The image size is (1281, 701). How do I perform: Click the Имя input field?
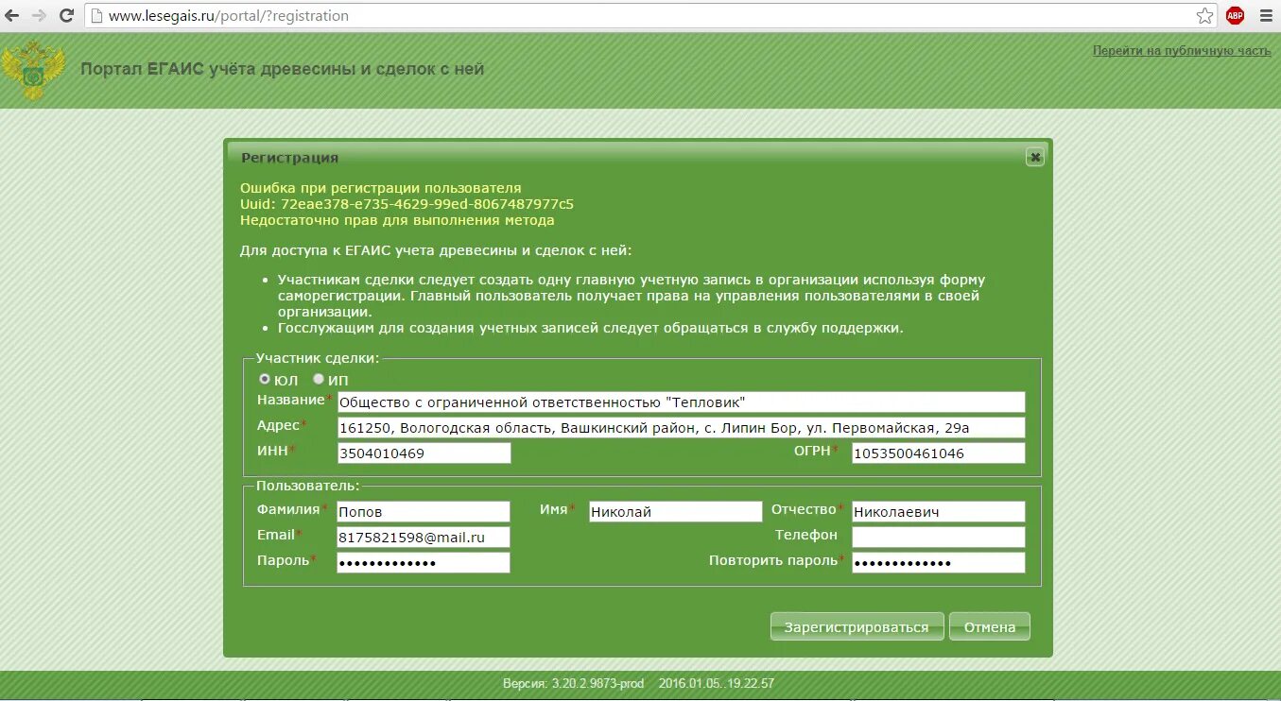[x=675, y=511]
